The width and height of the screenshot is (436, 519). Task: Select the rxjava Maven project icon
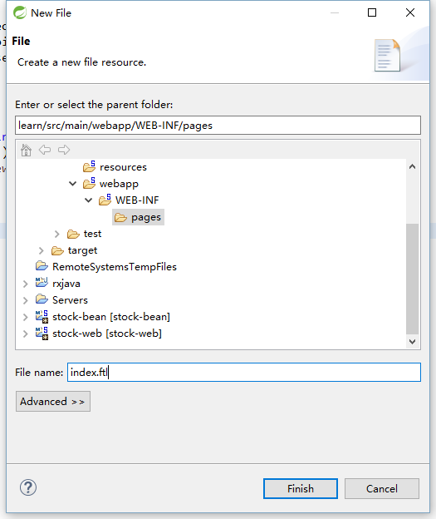pos(42,283)
